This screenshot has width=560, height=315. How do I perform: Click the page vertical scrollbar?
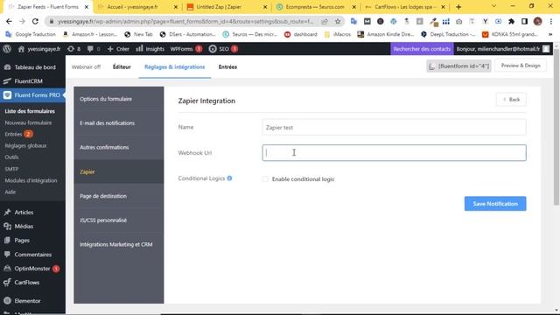[x=556, y=127]
